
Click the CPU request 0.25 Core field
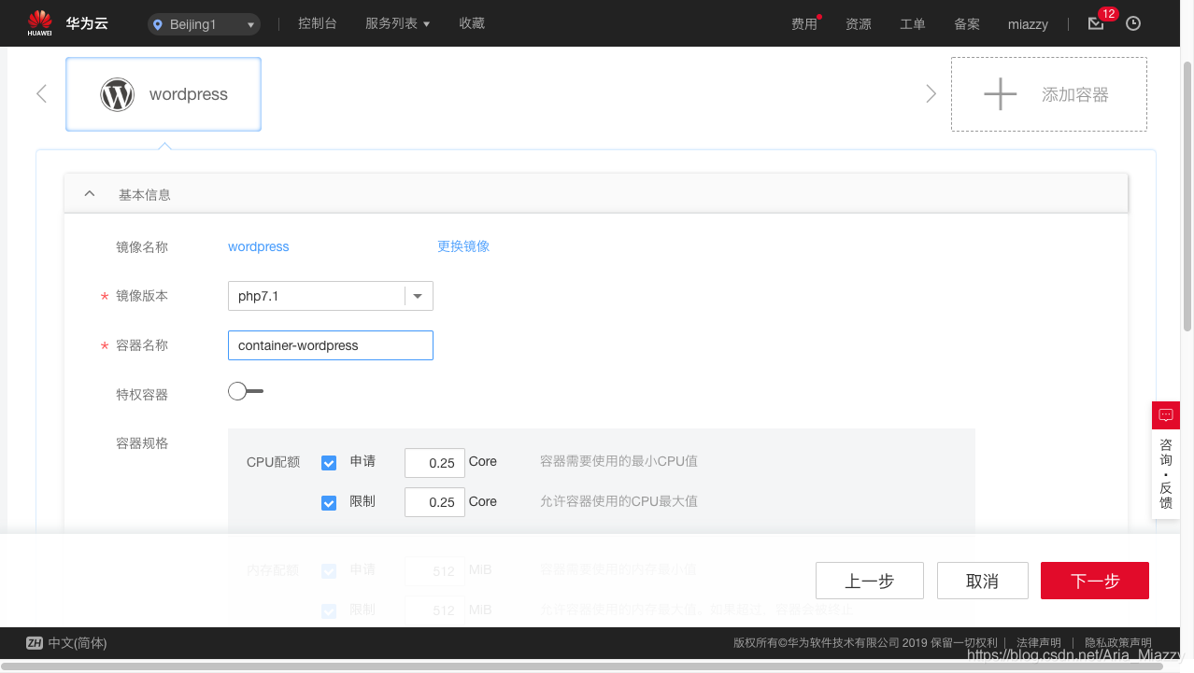(434, 462)
